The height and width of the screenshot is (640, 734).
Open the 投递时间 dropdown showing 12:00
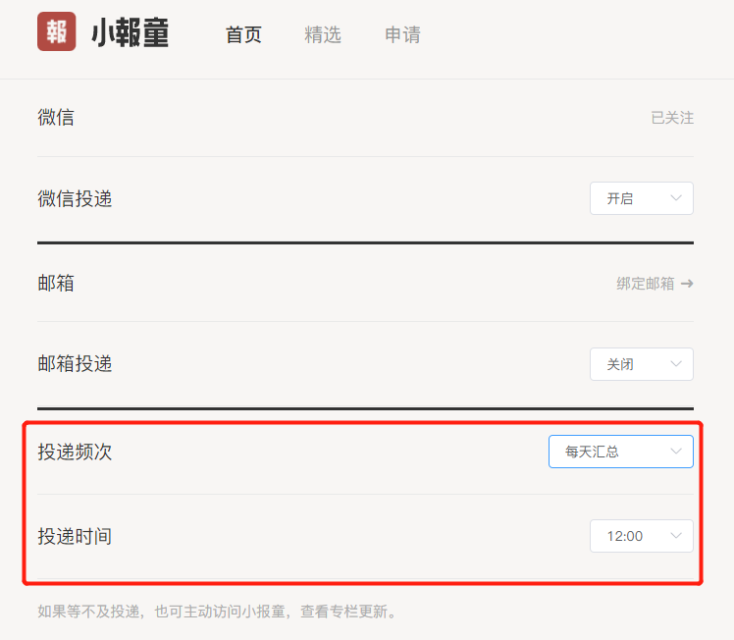(642, 536)
